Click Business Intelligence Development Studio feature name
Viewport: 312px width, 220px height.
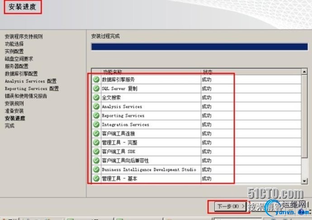coord(149,170)
